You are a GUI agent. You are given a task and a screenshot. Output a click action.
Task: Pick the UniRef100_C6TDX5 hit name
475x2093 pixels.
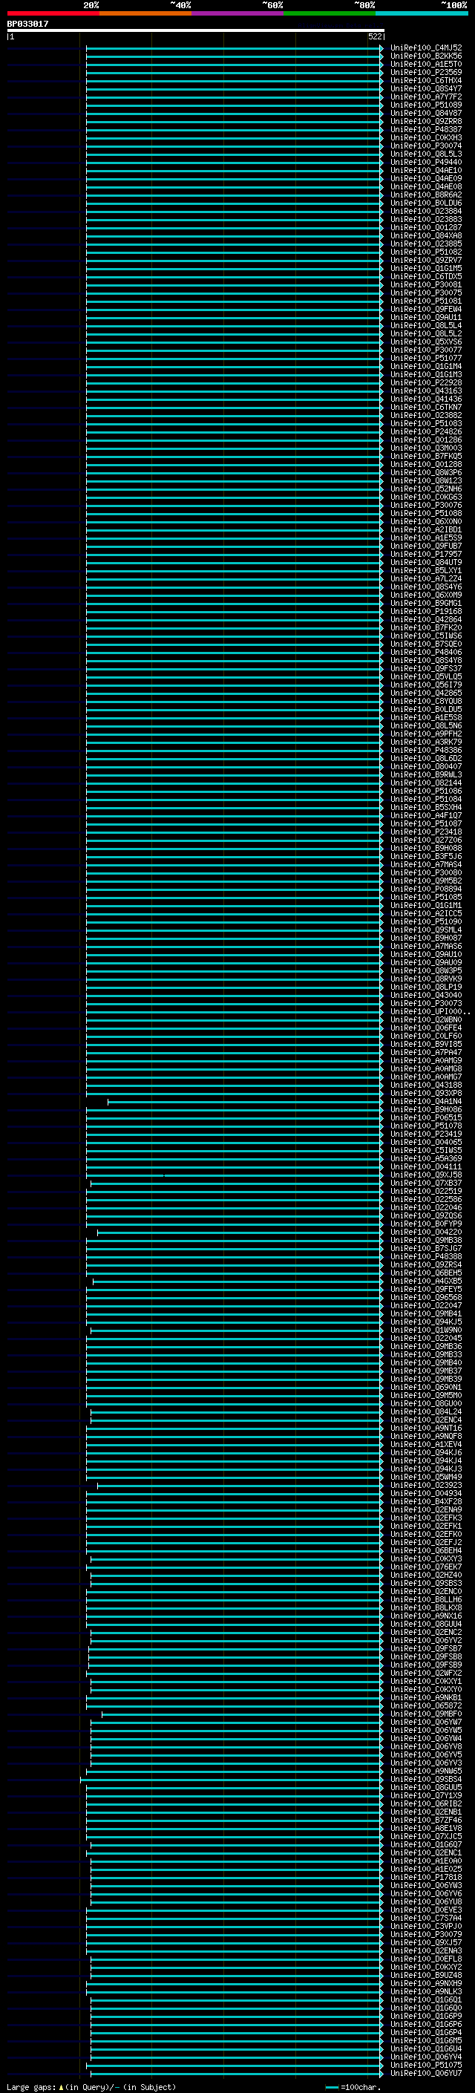(x=426, y=276)
